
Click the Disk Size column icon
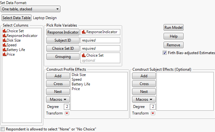coord(4,40)
